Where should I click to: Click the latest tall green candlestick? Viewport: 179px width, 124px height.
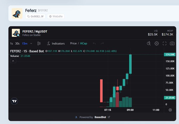click(x=130, y=64)
